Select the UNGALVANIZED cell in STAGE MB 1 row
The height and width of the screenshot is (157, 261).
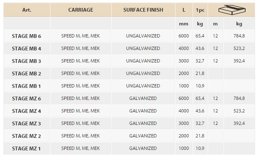[x=143, y=86]
